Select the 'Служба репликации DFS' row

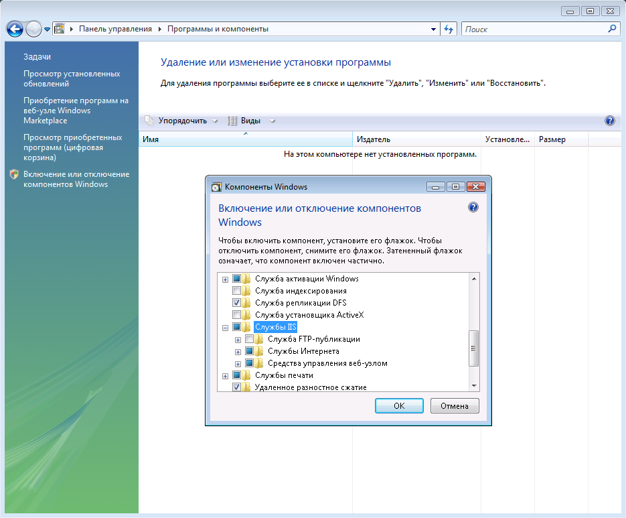pyautogui.click(x=301, y=303)
